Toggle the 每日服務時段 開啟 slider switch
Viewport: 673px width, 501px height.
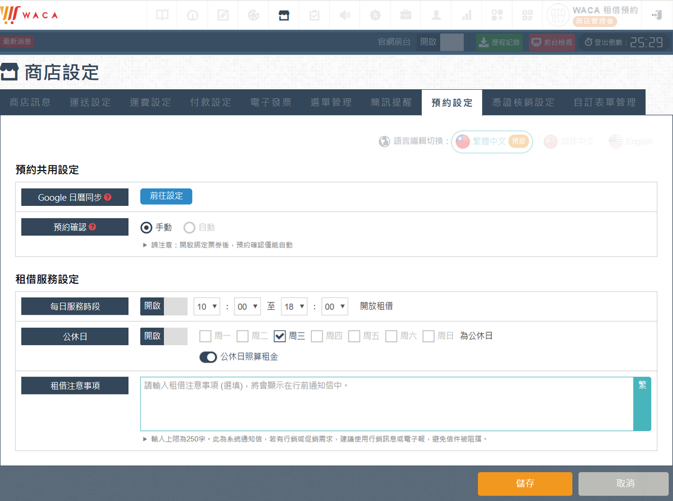coord(164,306)
